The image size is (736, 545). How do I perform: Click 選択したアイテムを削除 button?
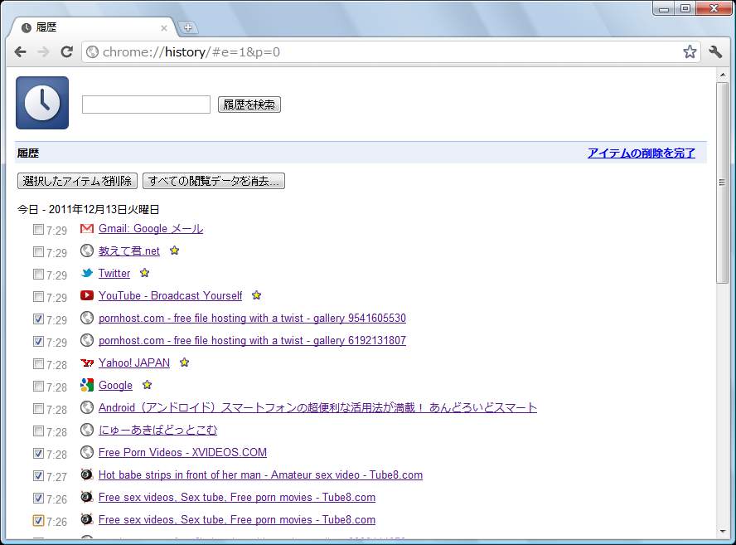point(77,181)
